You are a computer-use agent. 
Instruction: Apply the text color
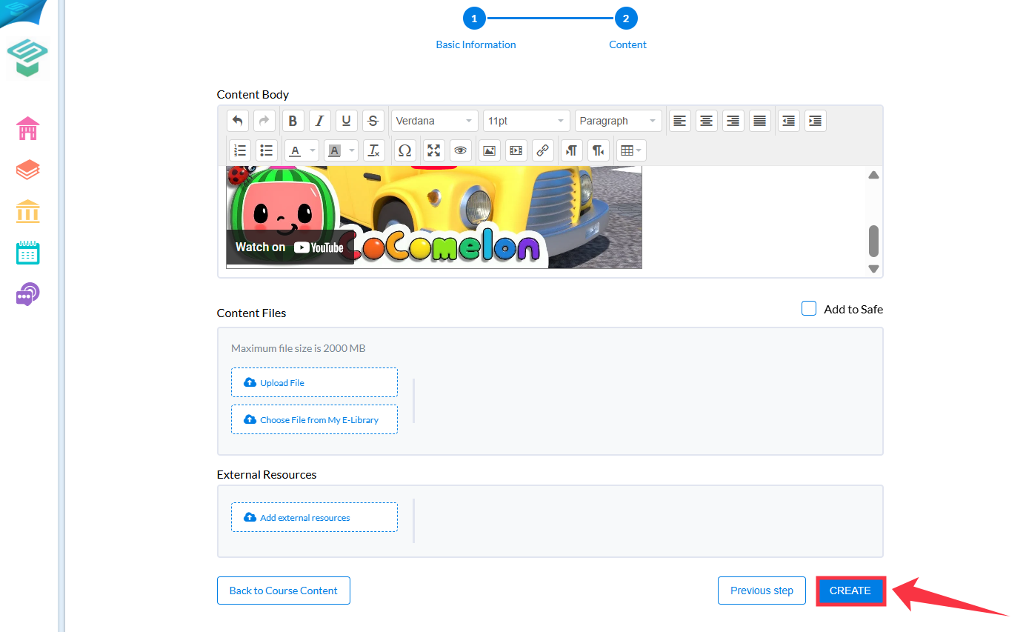pyautogui.click(x=295, y=150)
